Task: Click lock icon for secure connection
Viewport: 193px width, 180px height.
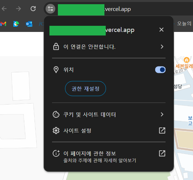Action: click(56, 46)
